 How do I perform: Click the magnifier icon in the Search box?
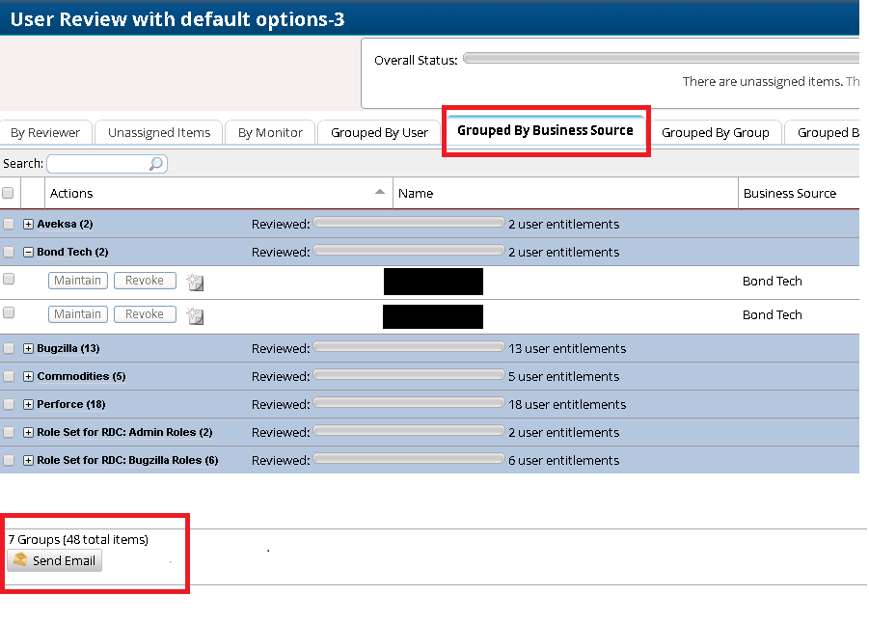(x=156, y=165)
